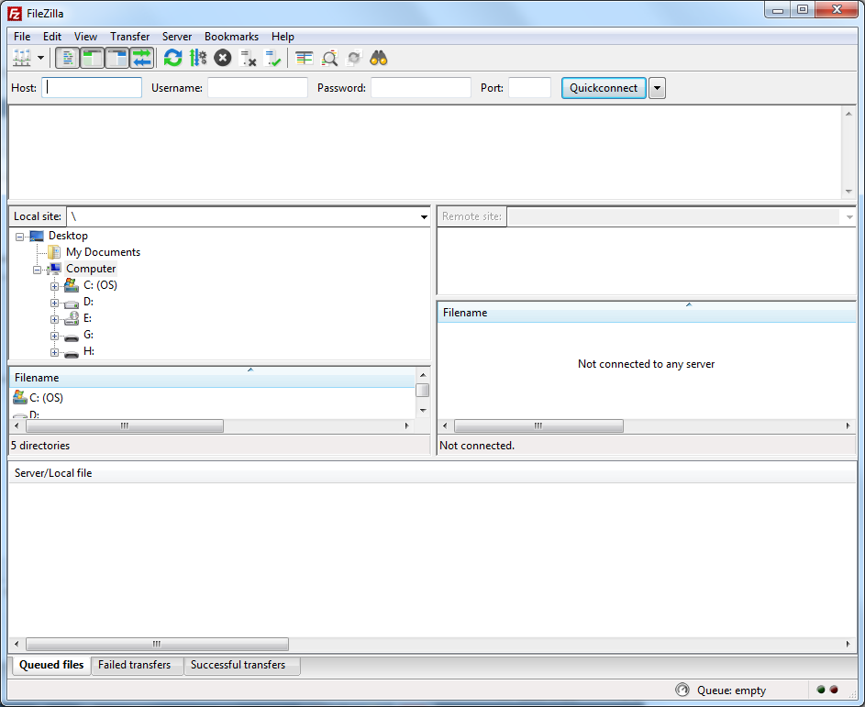Viewport: 865px width, 707px height.
Task: Reconnect to the last used server
Action: tap(272, 58)
